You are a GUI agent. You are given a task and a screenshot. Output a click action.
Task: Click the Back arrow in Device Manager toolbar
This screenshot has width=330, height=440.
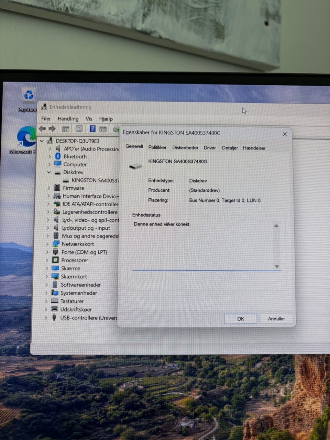point(42,129)
